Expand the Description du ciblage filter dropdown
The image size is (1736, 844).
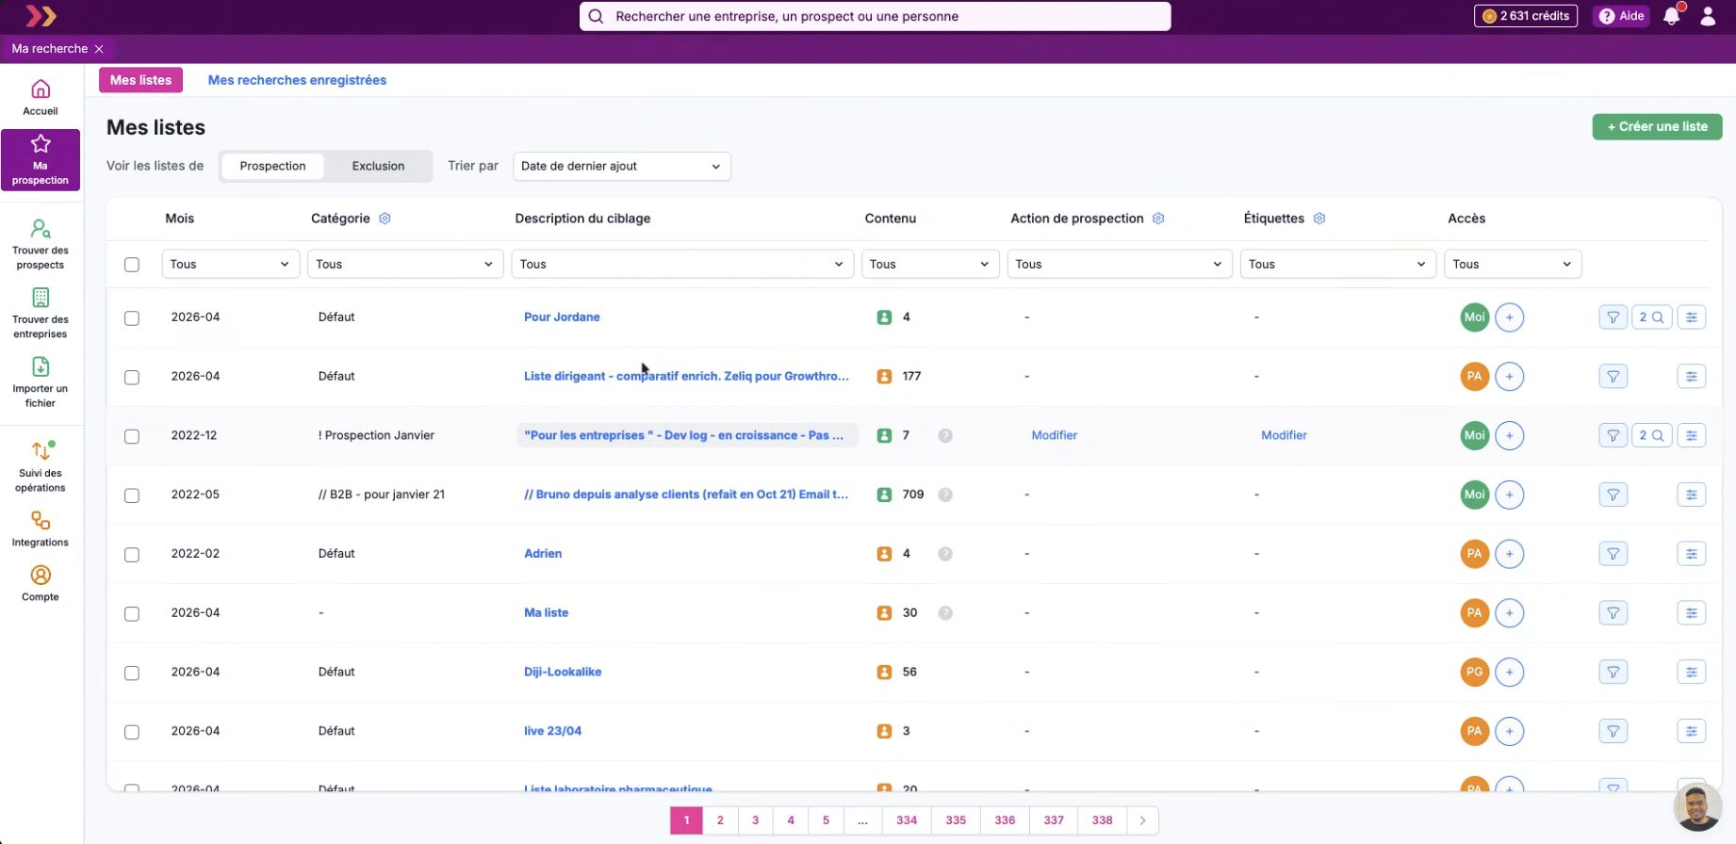click(682, 265)
